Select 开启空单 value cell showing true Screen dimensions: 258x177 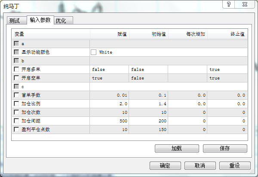(109, 78)
